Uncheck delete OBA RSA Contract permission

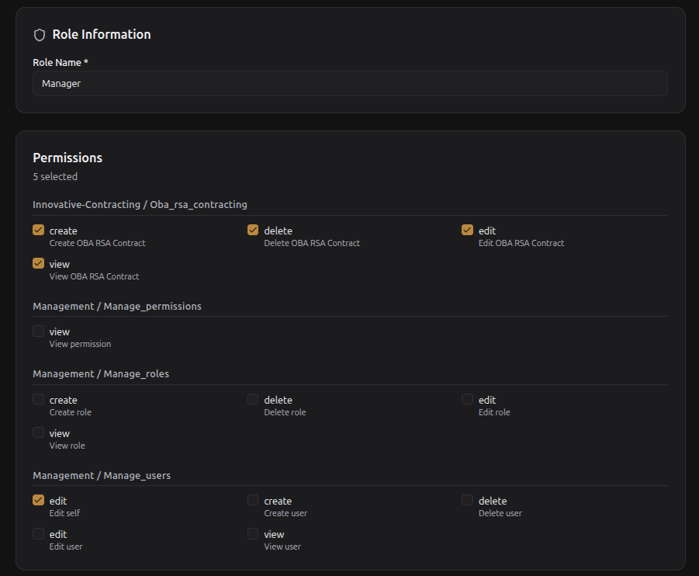point(253,230)
